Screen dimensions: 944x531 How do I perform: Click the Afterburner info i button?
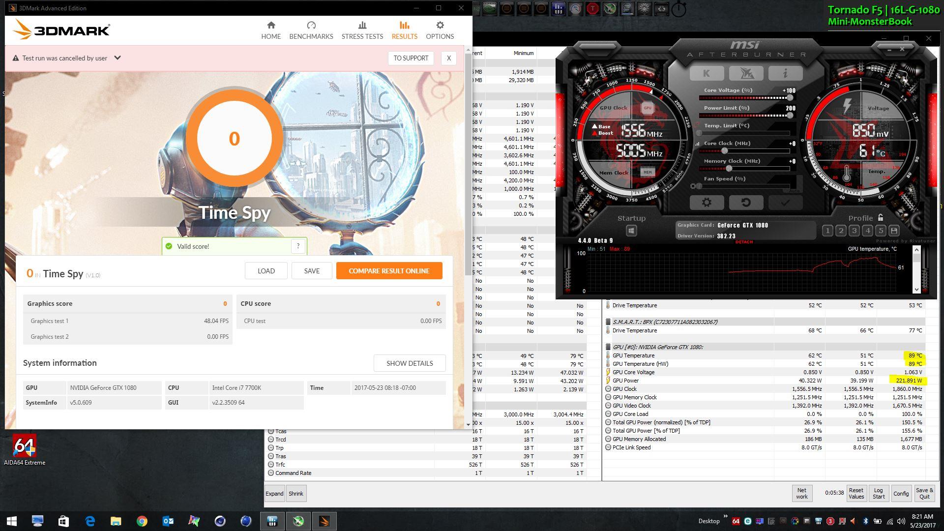785,73
